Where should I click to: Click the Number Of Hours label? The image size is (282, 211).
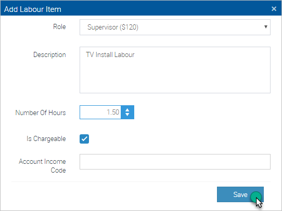click(x=41, y=112)
